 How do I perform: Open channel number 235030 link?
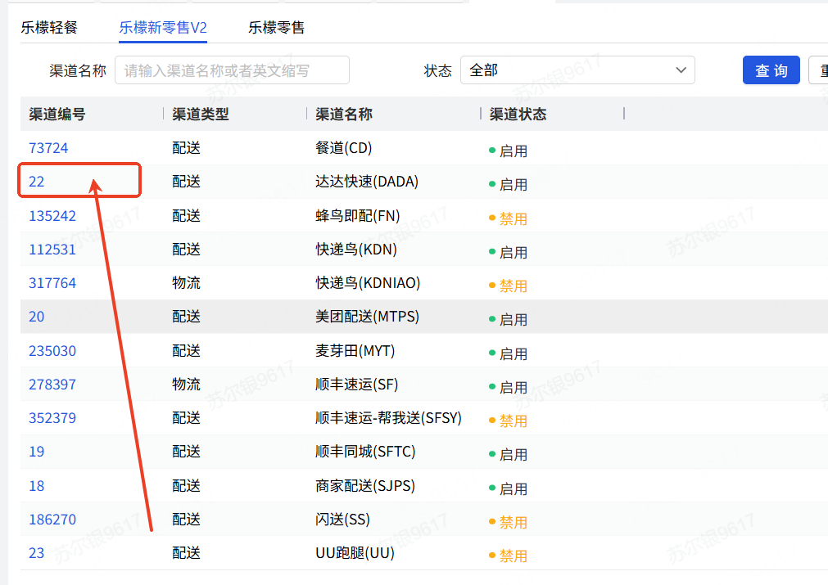coord(52,351)
